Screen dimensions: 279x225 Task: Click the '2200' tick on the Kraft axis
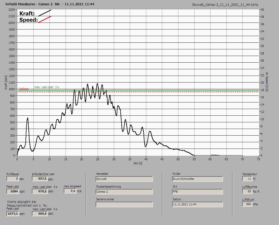point(11,10)
